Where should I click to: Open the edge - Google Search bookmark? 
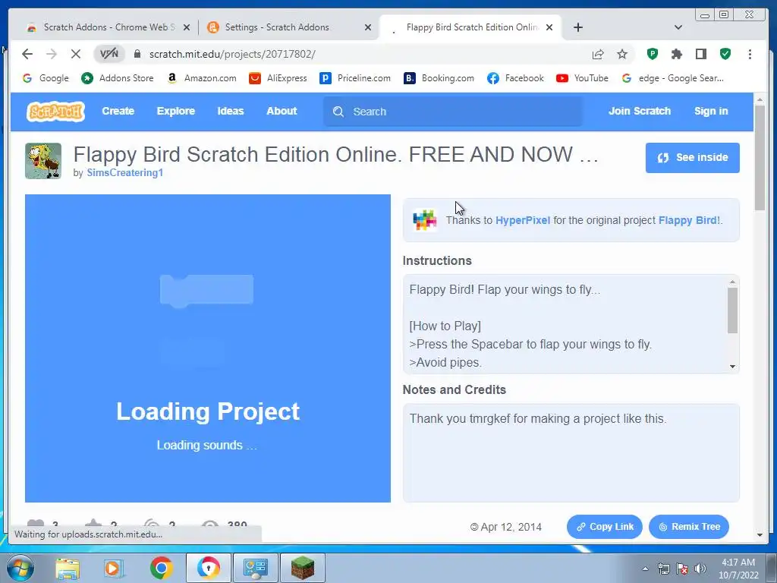point(672,78)
